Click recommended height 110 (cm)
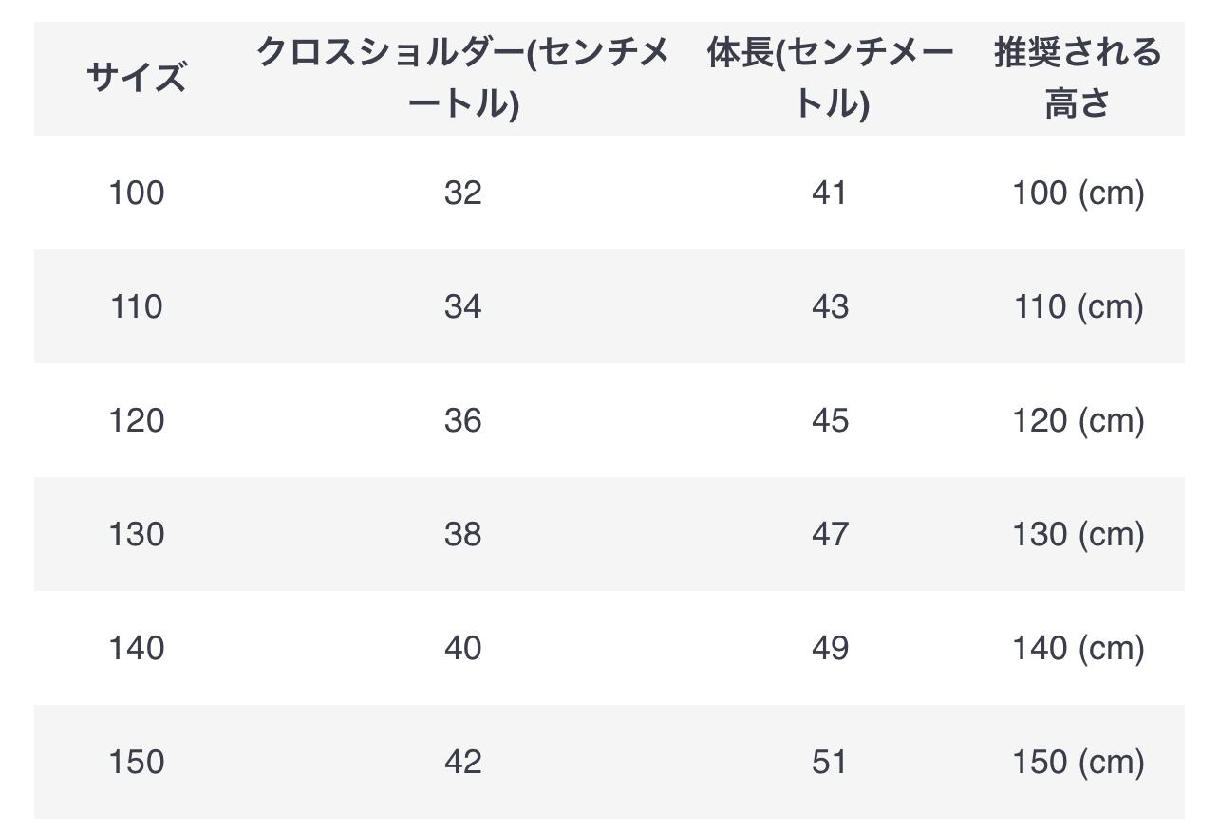This screenshot has width=1219, height=829. click(x=1078, y=306)
